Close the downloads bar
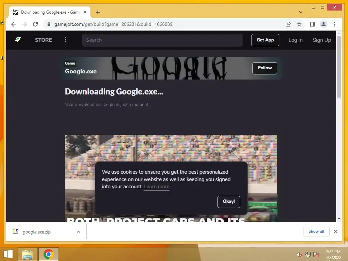 click(335, 231)
